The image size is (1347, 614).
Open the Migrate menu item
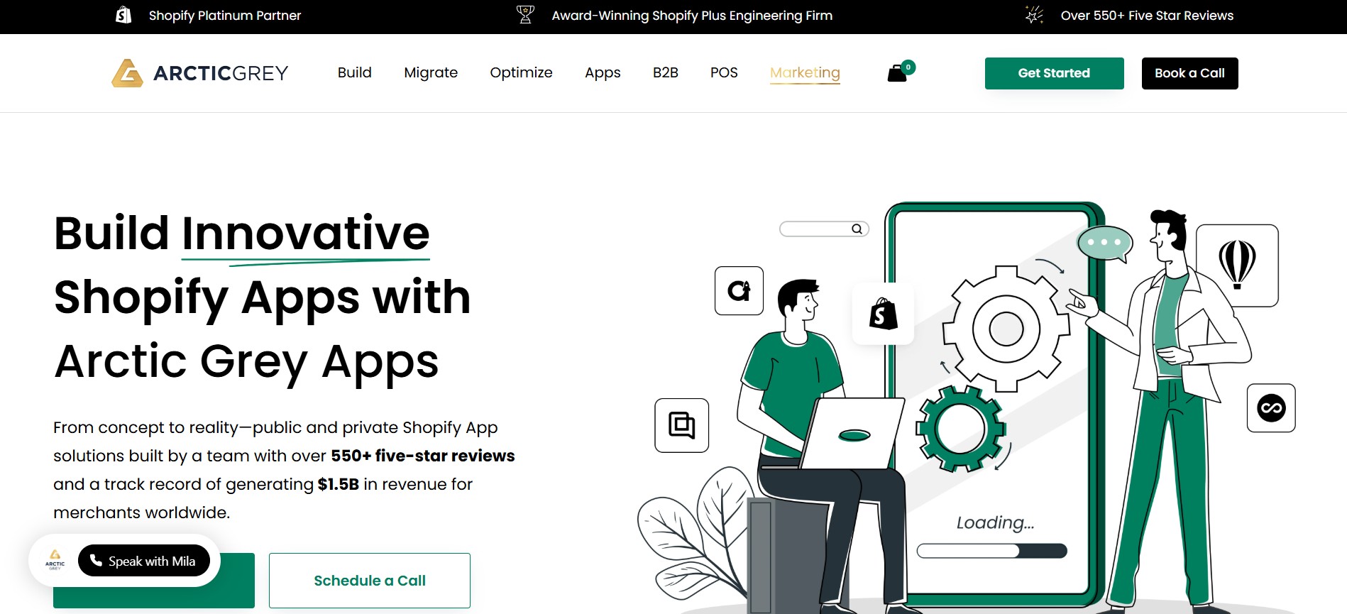431,72
